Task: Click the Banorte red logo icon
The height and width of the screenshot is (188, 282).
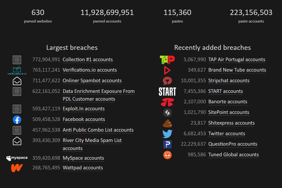Action: click(167, 102)
